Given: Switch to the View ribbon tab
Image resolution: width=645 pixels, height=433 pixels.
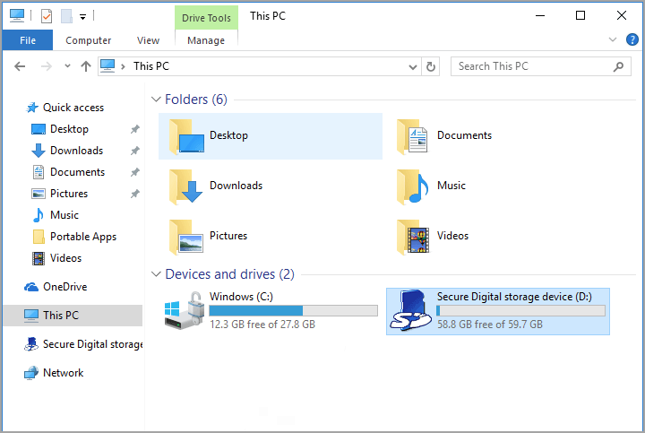Looking at the screenshot, I should coord(148,40).
